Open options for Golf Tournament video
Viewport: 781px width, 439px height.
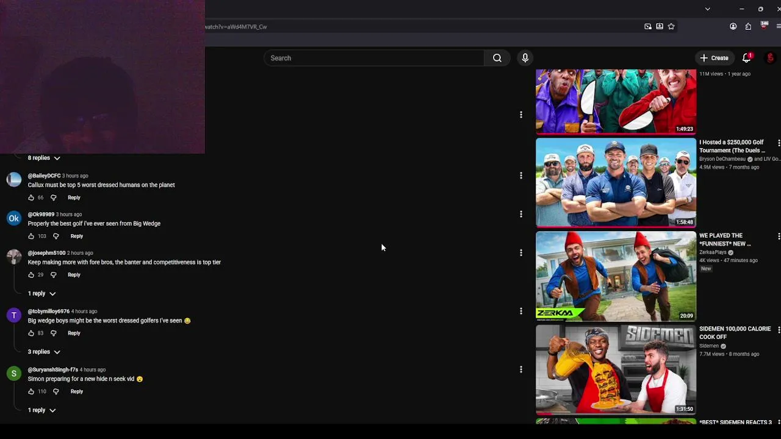tap(778, 143)
